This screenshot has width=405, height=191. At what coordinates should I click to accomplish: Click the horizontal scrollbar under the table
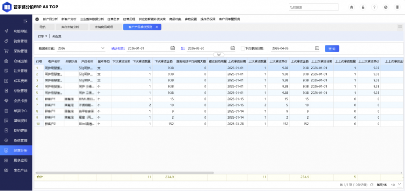click(x=125, y=173)
